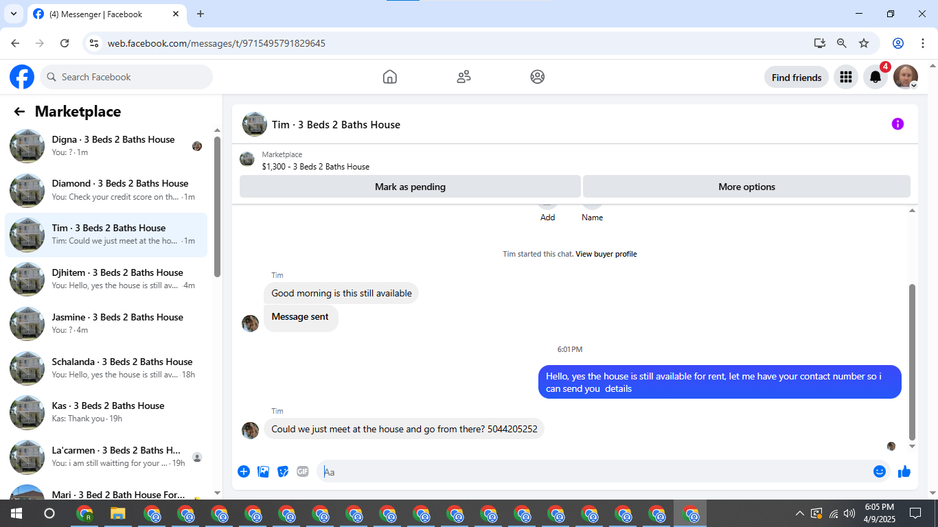
Task: Open the emoji picker smiley icon
Action: click(x=880, y=471)
